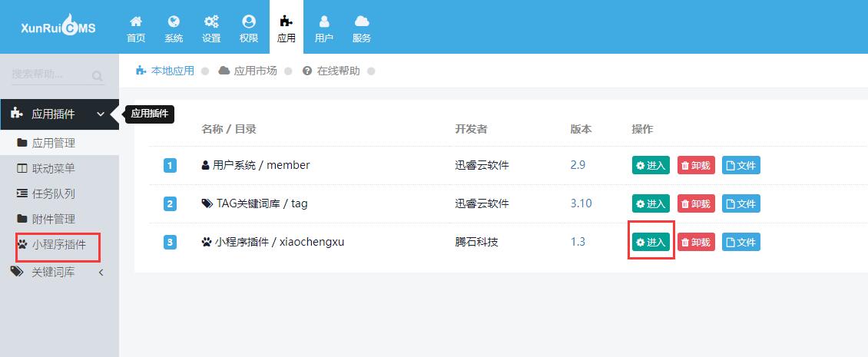Click the 用户系统 / member name
This screenshot has width=868, height=357.
pyautogui.click(x=261, y=165)
